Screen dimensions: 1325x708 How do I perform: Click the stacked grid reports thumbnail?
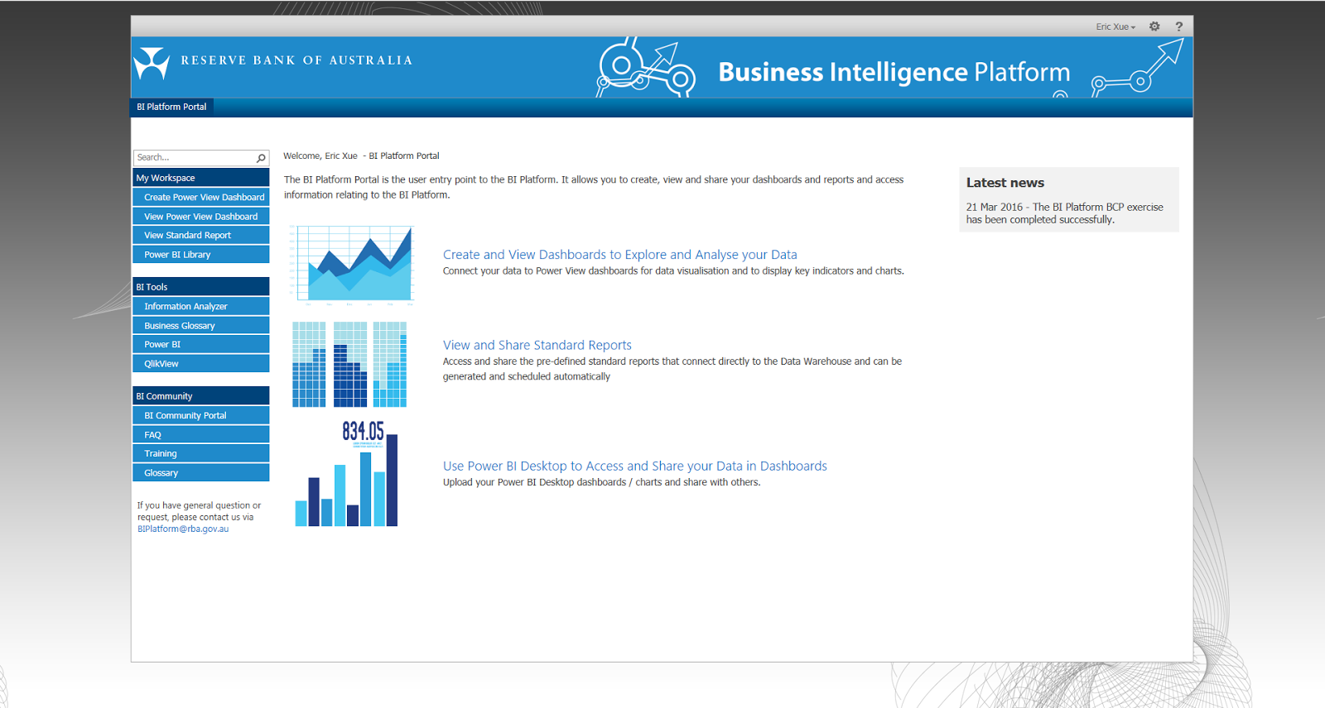pos(349,364)
